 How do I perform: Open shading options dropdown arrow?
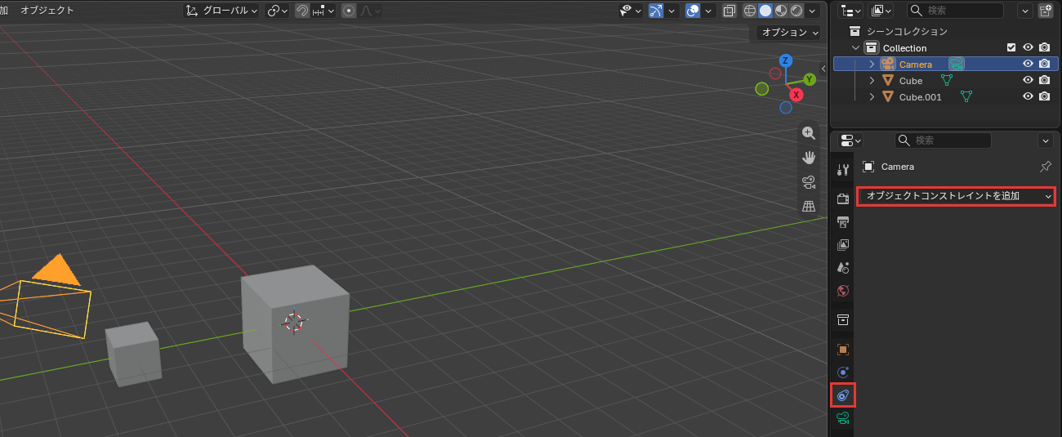click(812, 11)
